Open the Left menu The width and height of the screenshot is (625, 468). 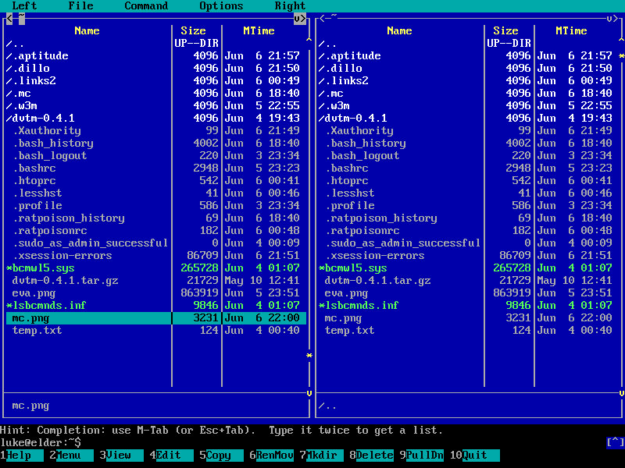click(x=24, y=5)
